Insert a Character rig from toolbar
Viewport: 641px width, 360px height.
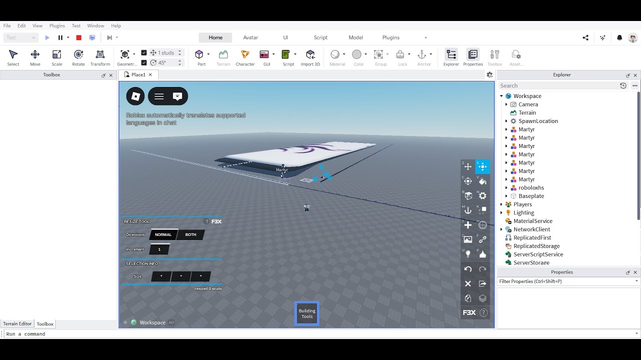tap(245, 57)
